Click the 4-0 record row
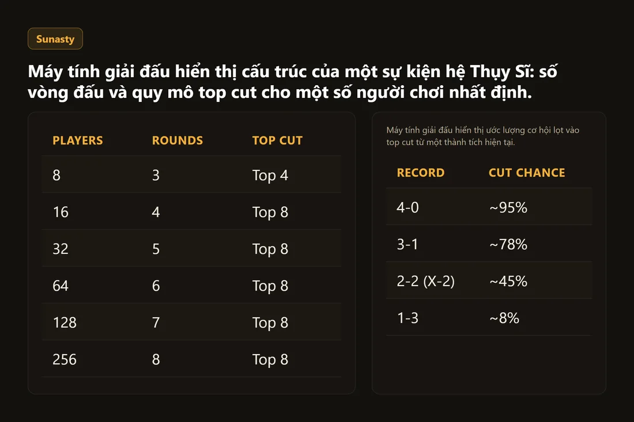The width and height of the screenshot is (634, 422). tap(489, 207)
